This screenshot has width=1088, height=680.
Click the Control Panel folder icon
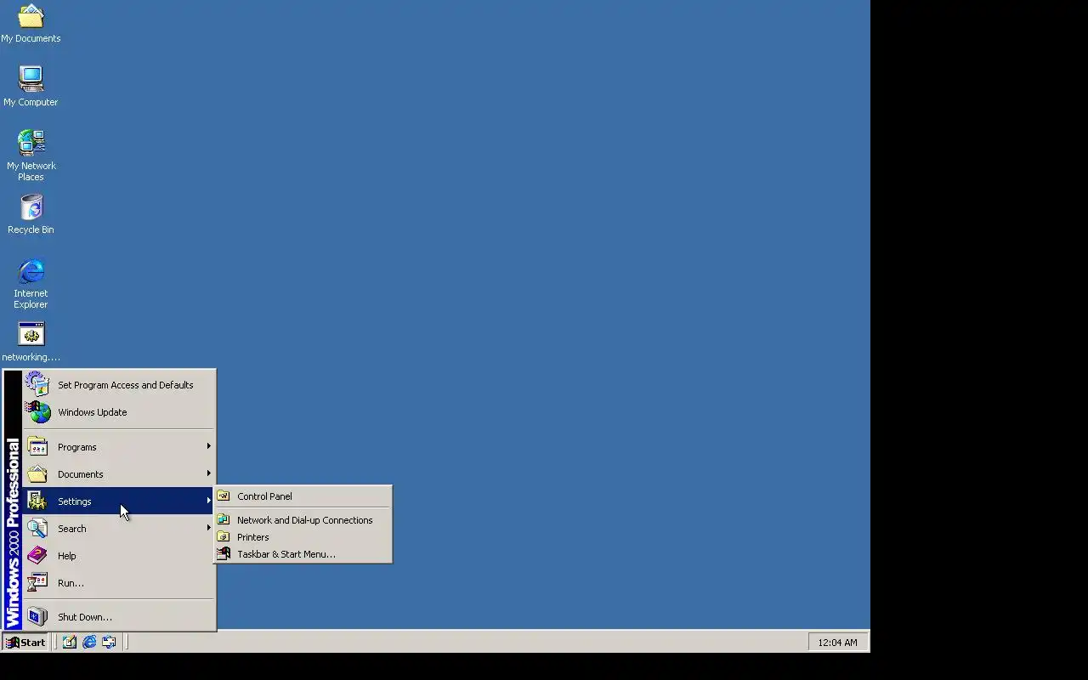[224, 496]
